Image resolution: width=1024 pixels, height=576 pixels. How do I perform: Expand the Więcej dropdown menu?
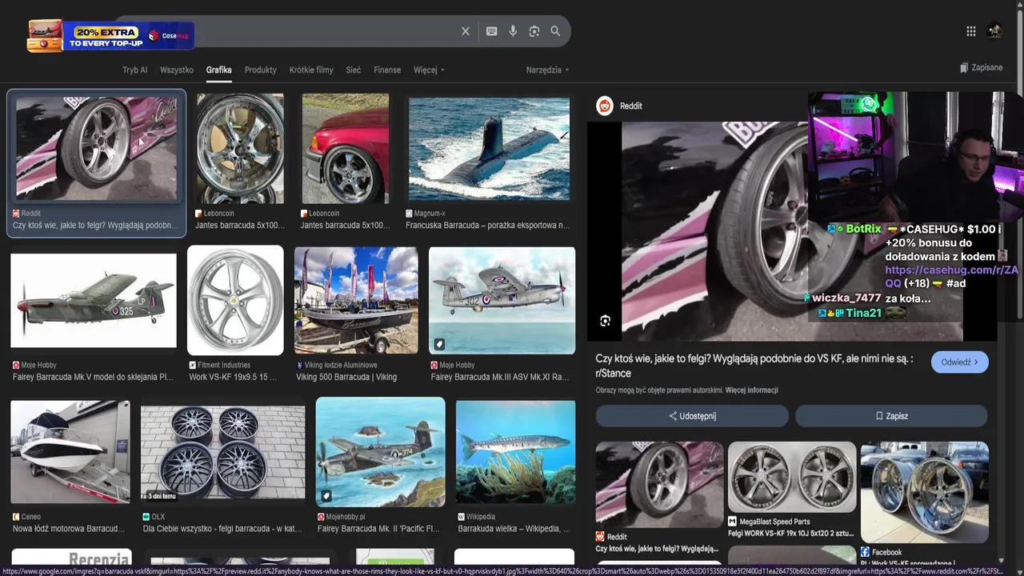tap(429, 70)
